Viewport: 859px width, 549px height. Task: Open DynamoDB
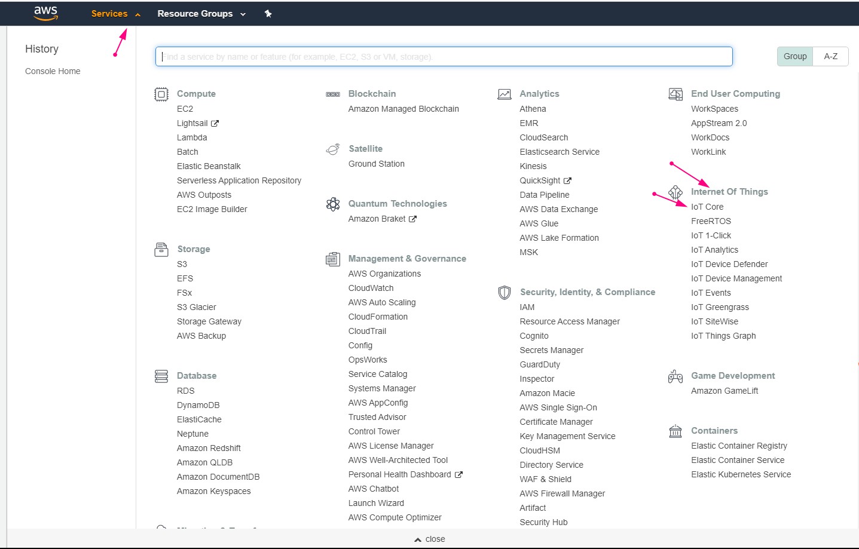(x=198, y=405)
